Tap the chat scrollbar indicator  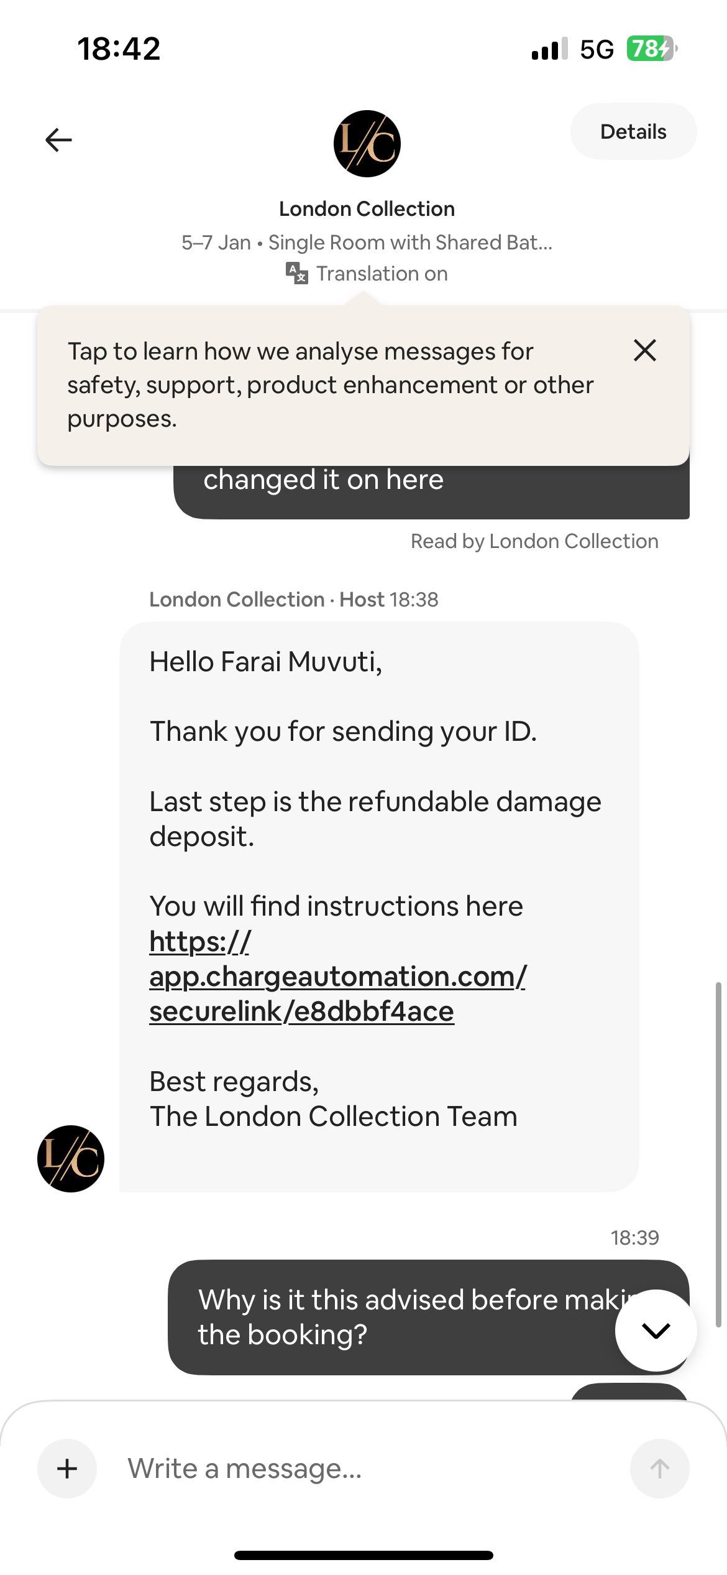pos(718,1156)
